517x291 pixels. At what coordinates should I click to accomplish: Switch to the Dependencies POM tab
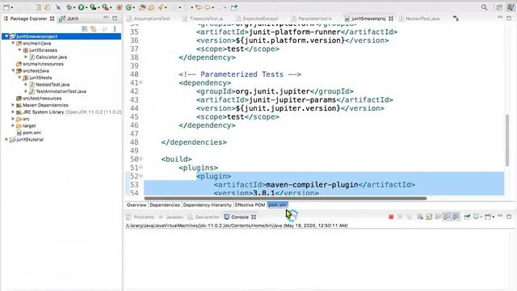[165, 205]
